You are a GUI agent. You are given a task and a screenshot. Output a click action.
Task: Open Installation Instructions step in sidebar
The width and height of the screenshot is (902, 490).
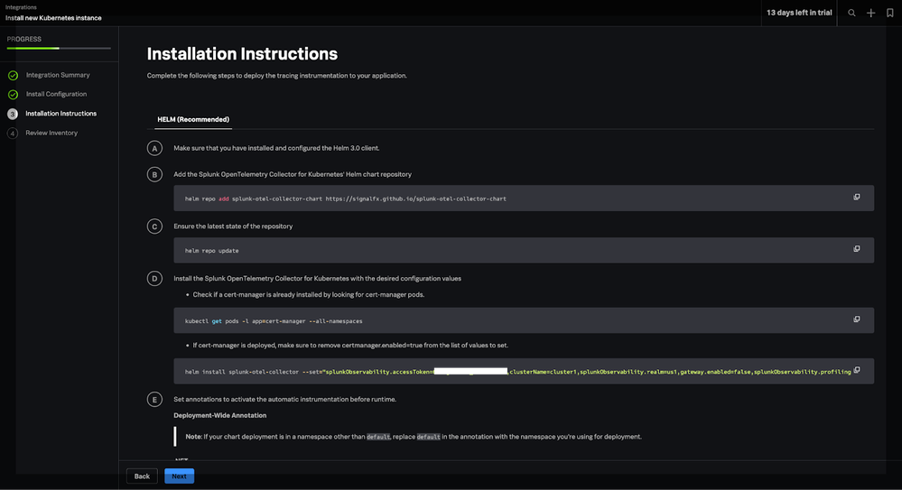[61, 114]
